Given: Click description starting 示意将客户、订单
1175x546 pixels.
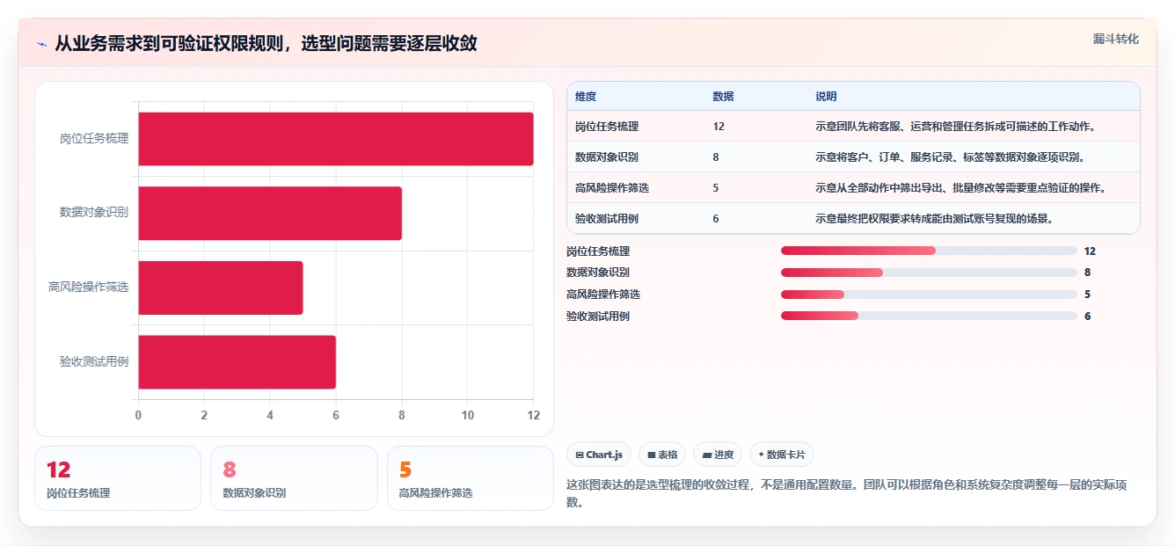Looking at the screenshot, I should [950, 157].
